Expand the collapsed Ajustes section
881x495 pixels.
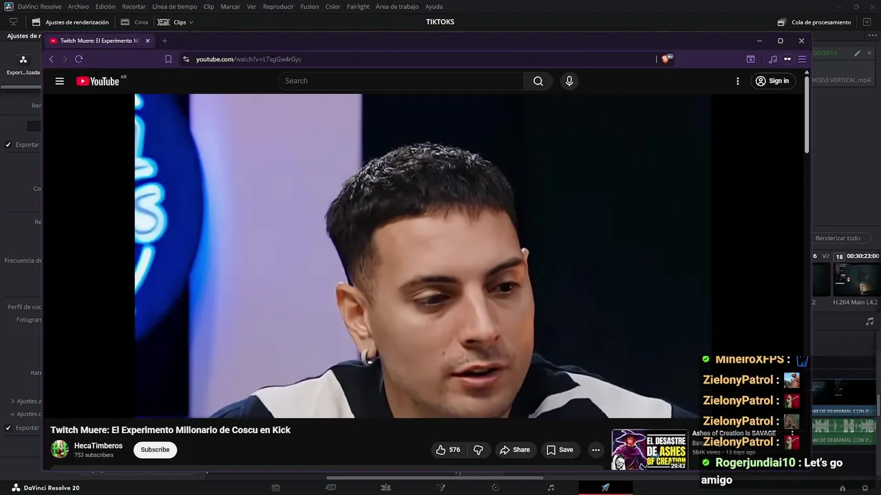[12, 401]
